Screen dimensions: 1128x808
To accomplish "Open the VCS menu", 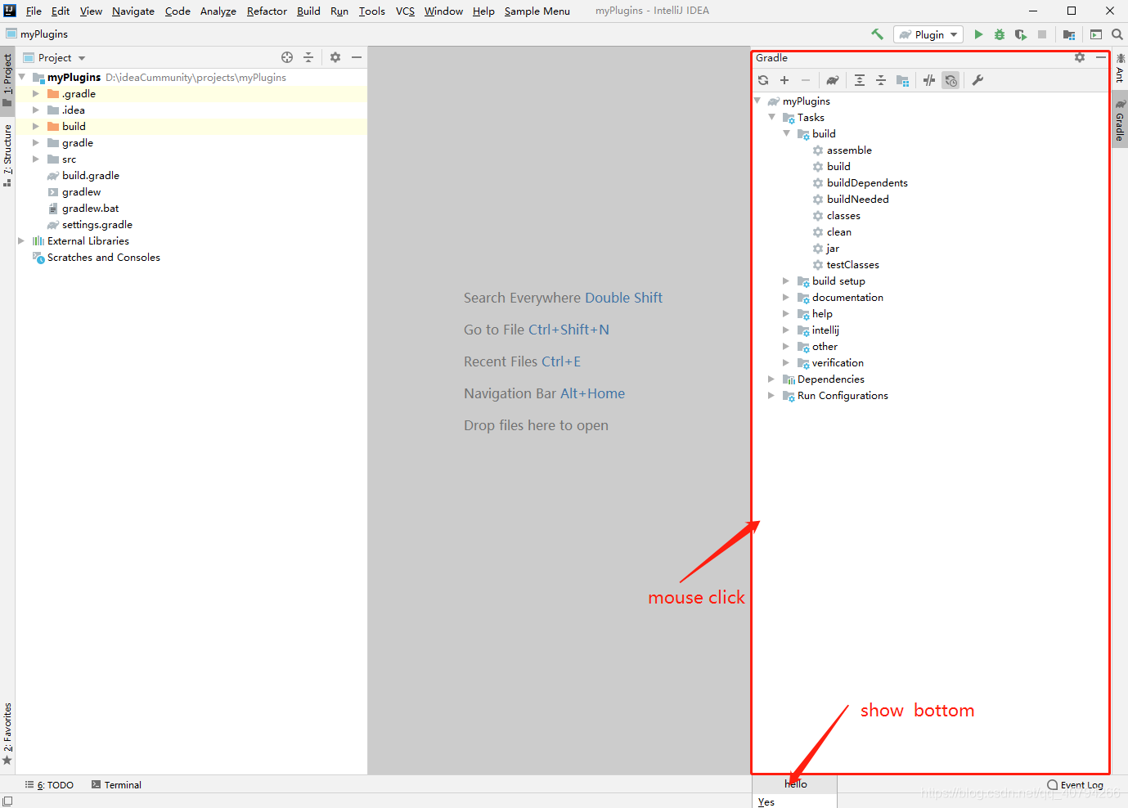I will click(405, 11).
